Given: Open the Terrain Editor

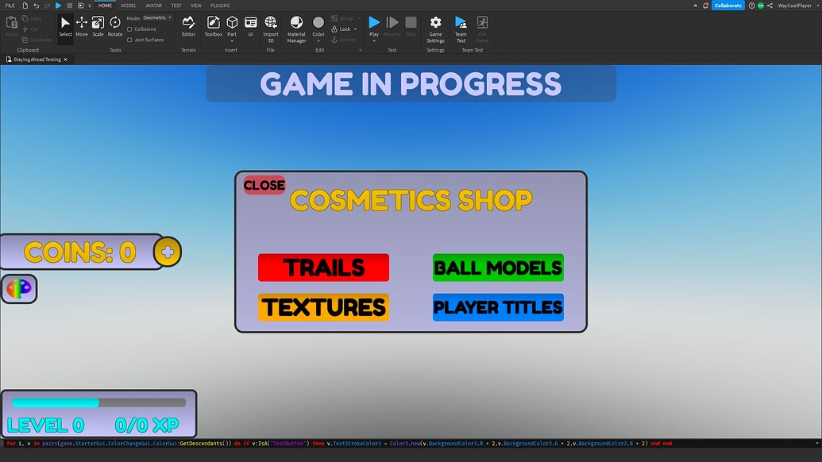Looking at the screenshot, I should coord(188,24).
